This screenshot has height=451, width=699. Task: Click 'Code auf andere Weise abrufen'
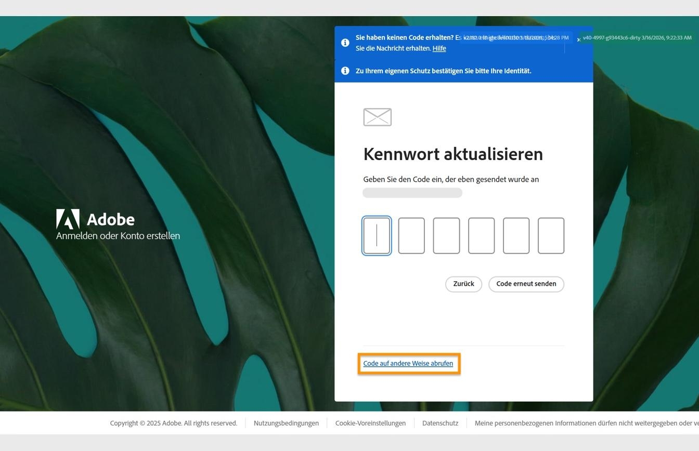[408, 363]
